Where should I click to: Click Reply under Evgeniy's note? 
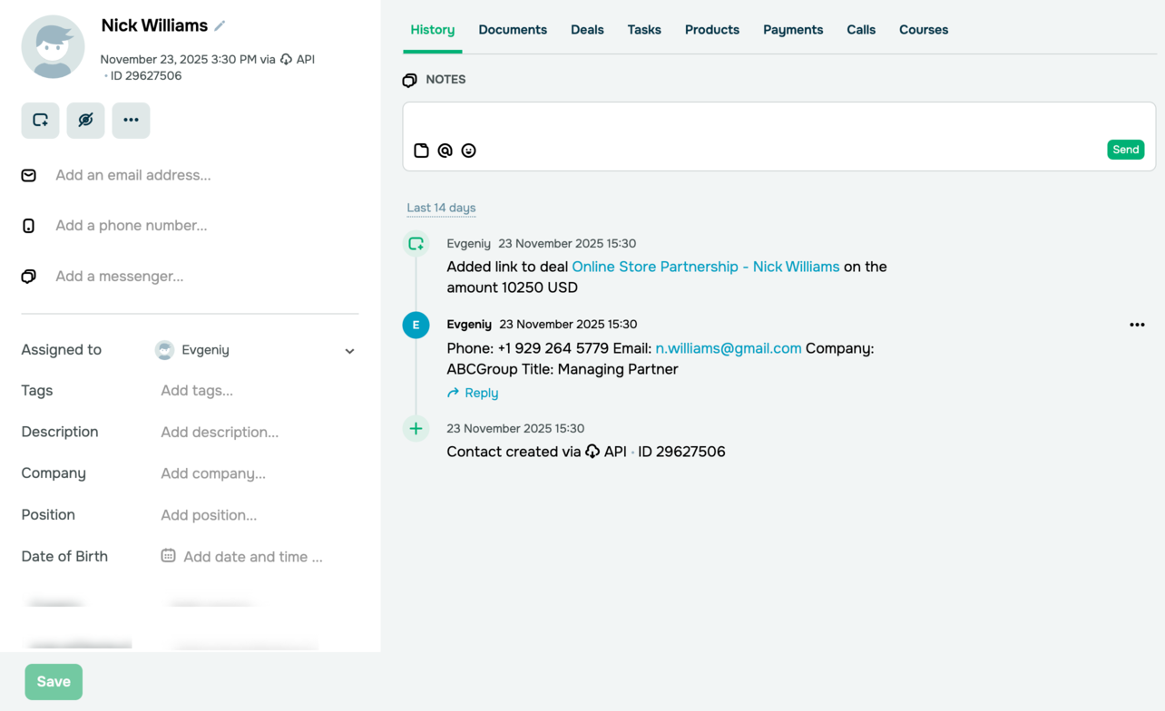click(473, 393)
